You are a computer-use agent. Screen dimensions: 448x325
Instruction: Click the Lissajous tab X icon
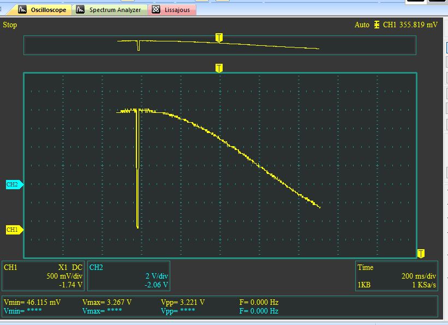click(x=157, y=9)
